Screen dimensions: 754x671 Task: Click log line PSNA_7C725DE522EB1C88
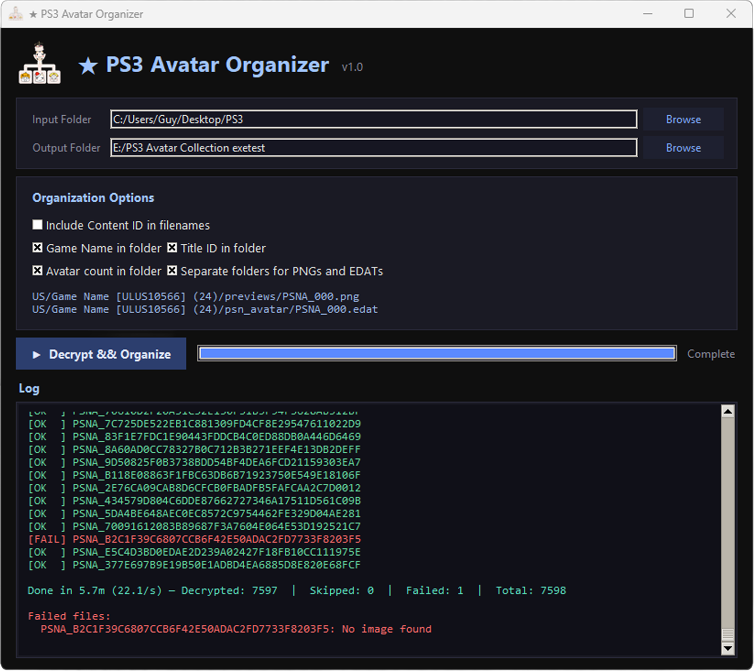point(194,423)
